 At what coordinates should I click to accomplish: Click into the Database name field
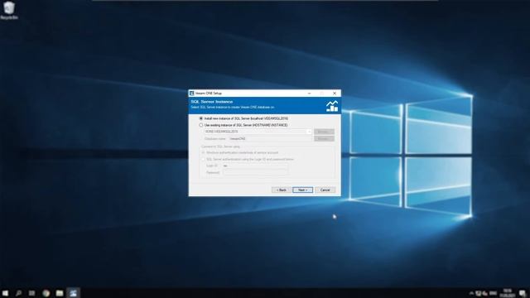point(270,138)
